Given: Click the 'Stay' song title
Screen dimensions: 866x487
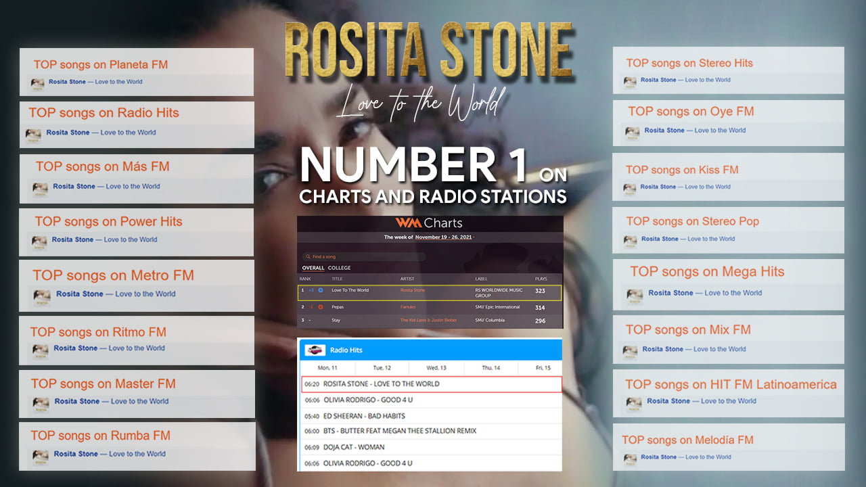Looking at the screenshot, I should click(x=336, y=321).
